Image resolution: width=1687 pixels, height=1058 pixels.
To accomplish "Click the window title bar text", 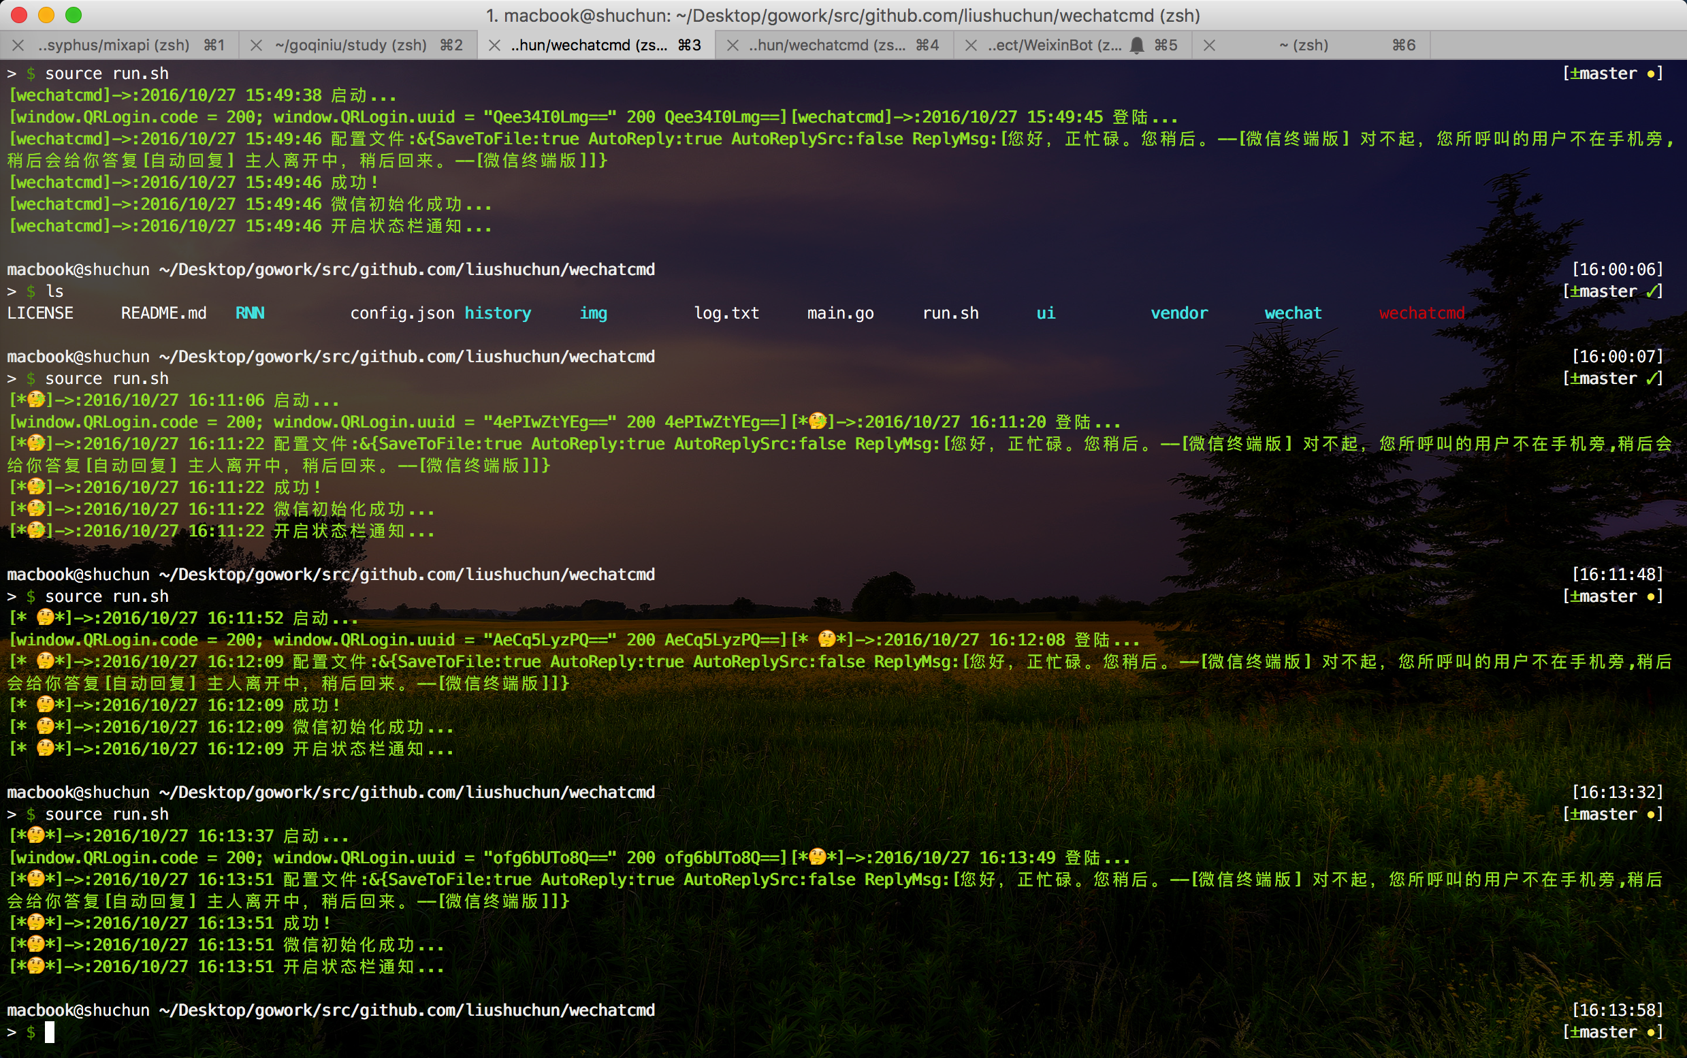I will 843,16.
